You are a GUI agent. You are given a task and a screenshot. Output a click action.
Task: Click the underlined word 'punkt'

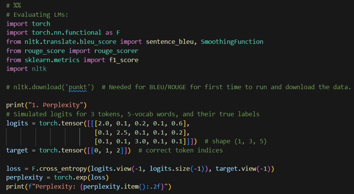[x=78, y=87]
